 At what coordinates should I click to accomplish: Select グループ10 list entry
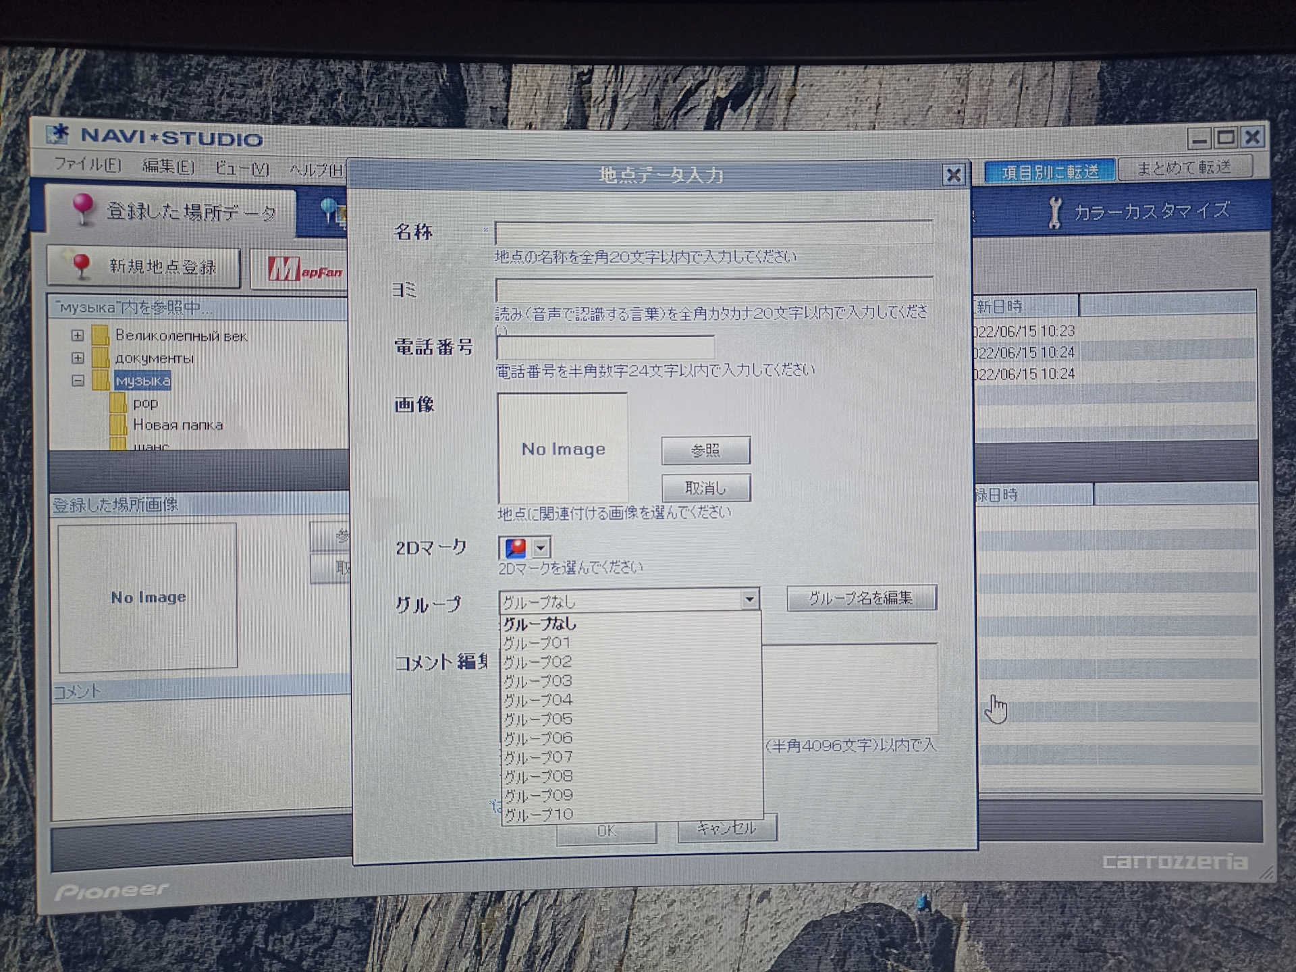[x=632, y=814]
